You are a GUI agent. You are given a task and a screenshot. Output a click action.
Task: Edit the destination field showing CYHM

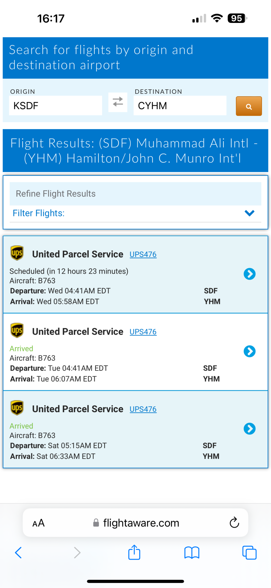(180, 106)
